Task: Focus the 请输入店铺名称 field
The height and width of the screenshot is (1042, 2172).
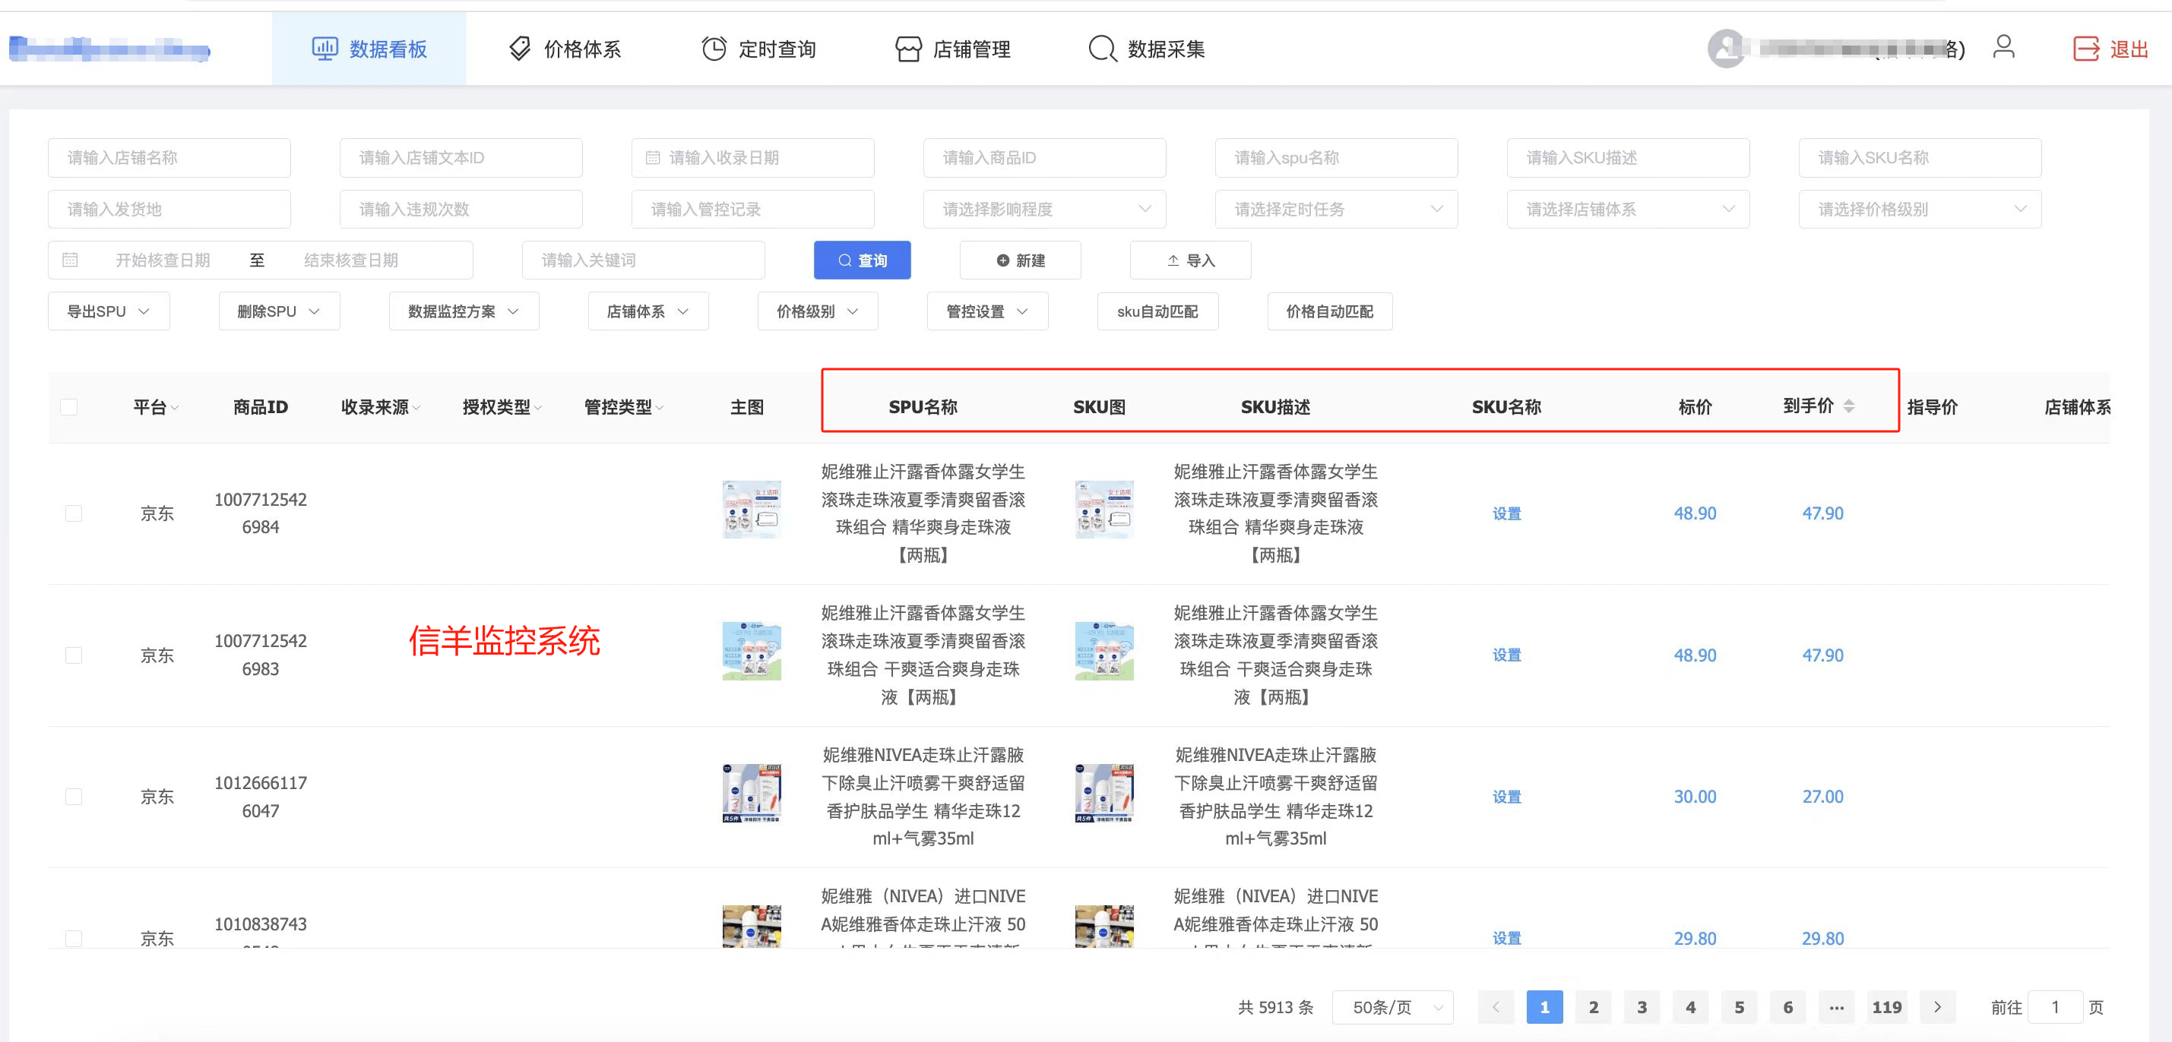Action: click(169, 157)
